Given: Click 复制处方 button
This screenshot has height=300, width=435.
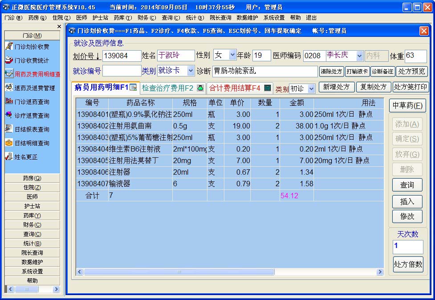Looking at the screenshot, I should pyautogui.click(x=374, y=87).
